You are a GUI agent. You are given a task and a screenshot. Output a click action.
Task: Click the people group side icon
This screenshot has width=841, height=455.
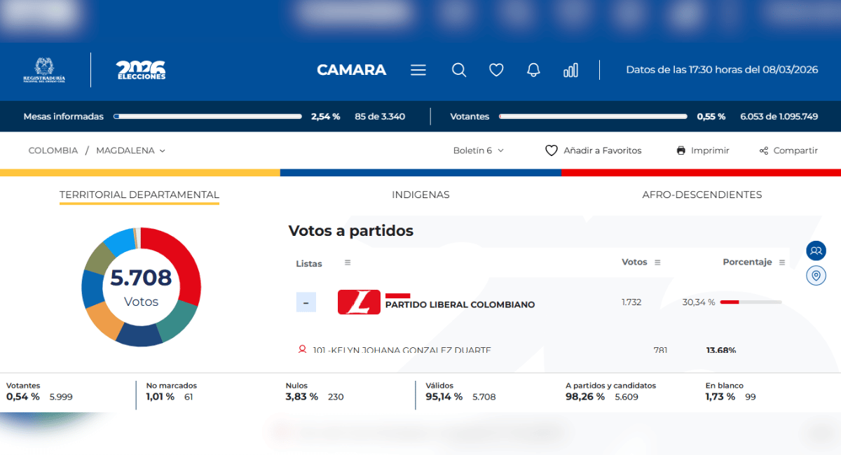coord(816,251)
